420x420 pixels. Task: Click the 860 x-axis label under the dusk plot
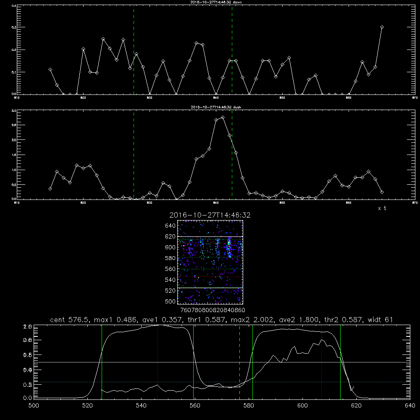click(349, 203)
